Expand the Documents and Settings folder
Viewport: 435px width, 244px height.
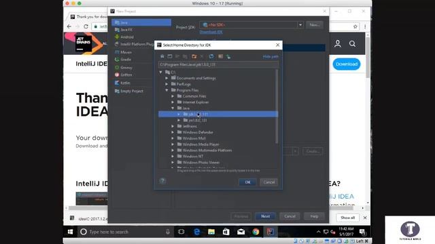(x=167, y=79)
